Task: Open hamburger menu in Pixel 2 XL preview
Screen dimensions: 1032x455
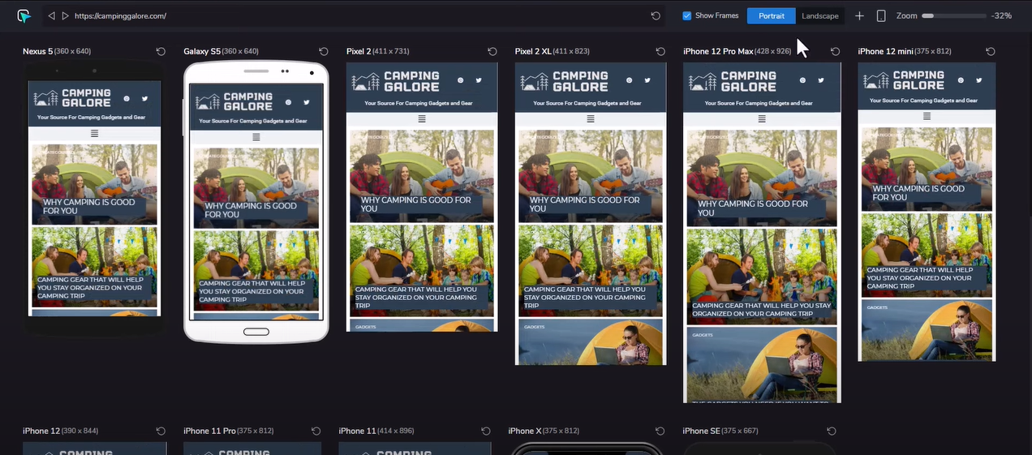Action: [x=591, y=118]
